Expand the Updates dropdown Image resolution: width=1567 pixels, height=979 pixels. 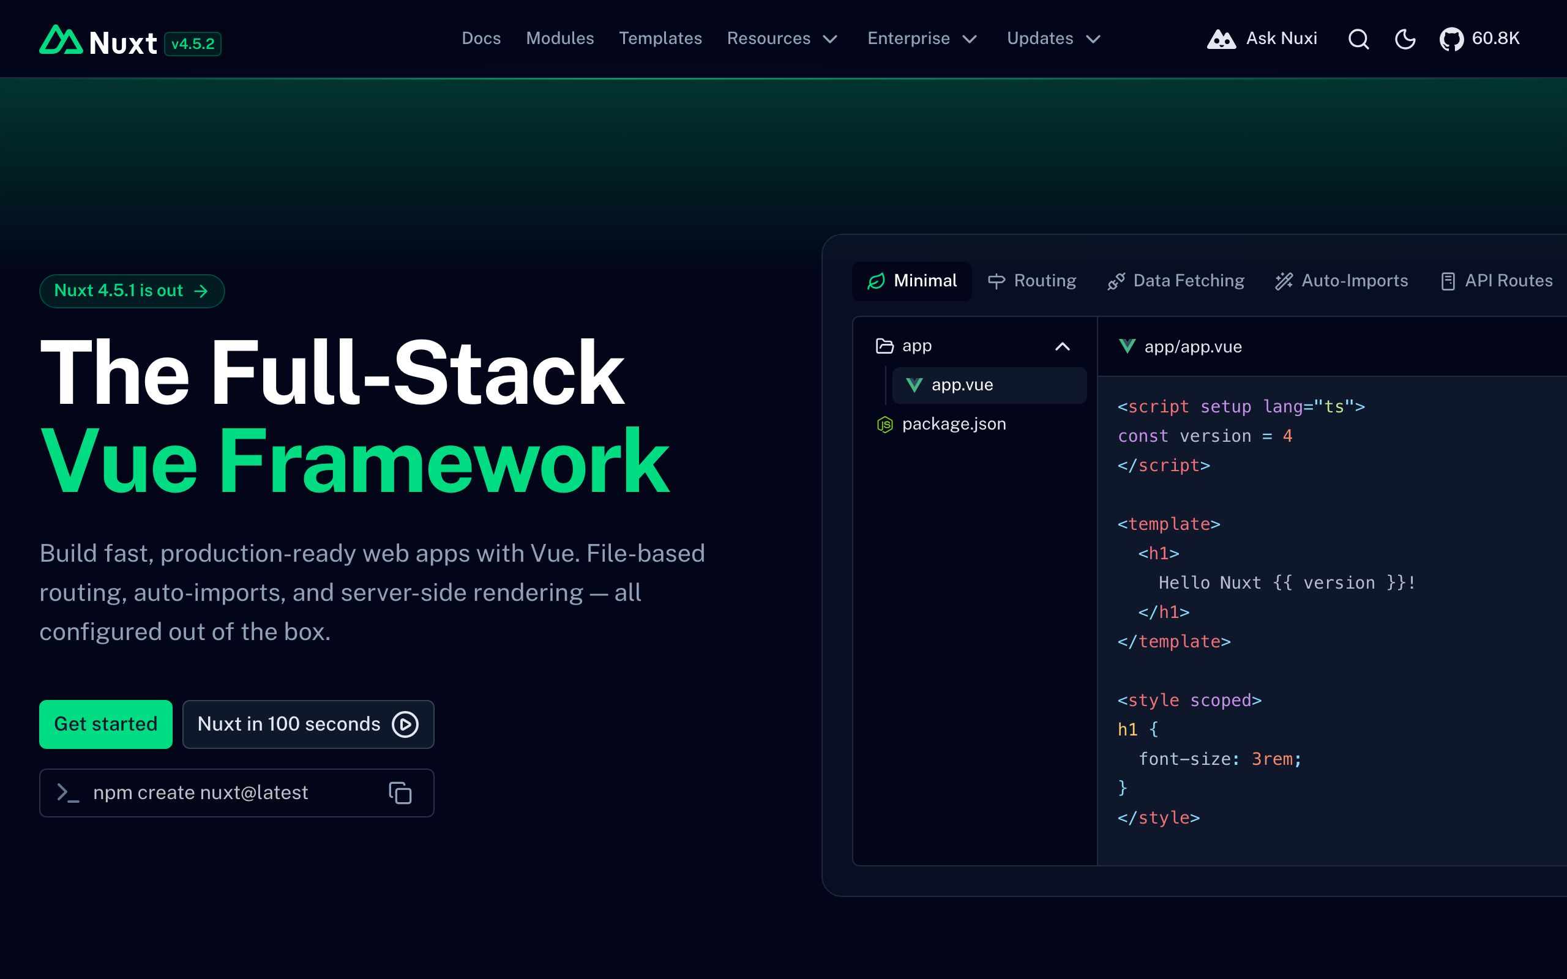click(x=1053, y=38)
